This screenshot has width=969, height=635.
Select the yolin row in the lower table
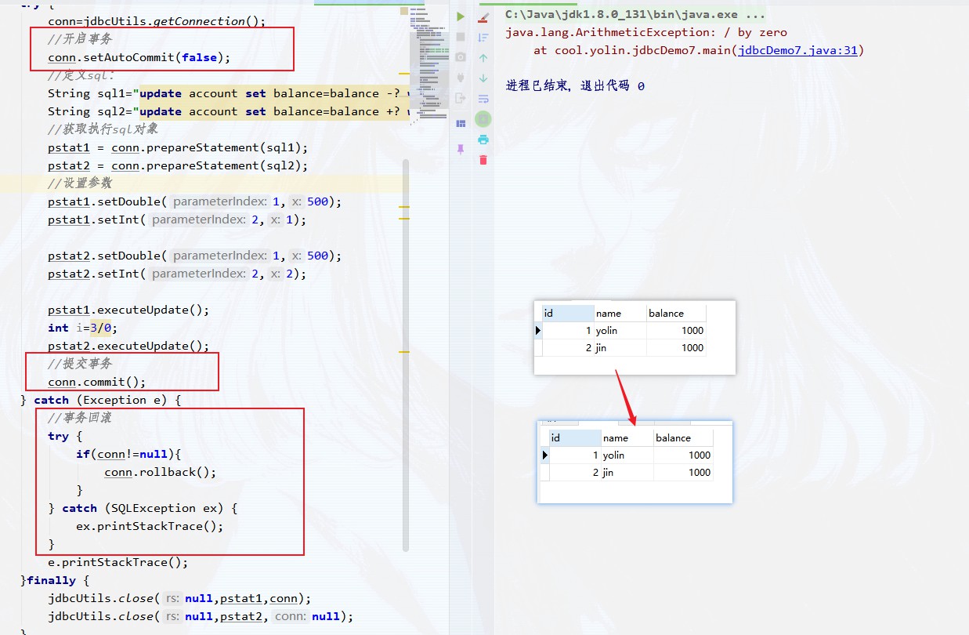pos(614,455)
